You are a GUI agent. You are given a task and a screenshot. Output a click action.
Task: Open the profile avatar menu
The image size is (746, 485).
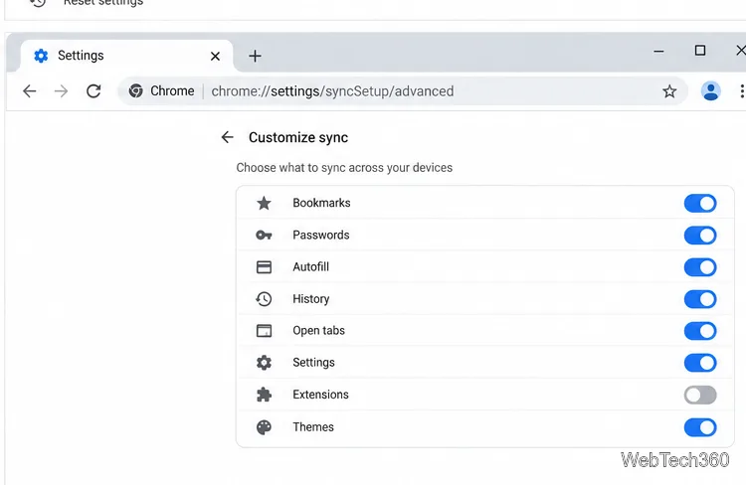tap(711, 90)
